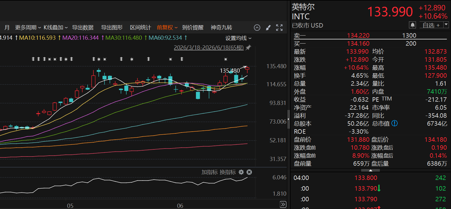This screenshot has width=451, height=209.
Task: Click the 英特尔 stock name
Action: point(303,7)
